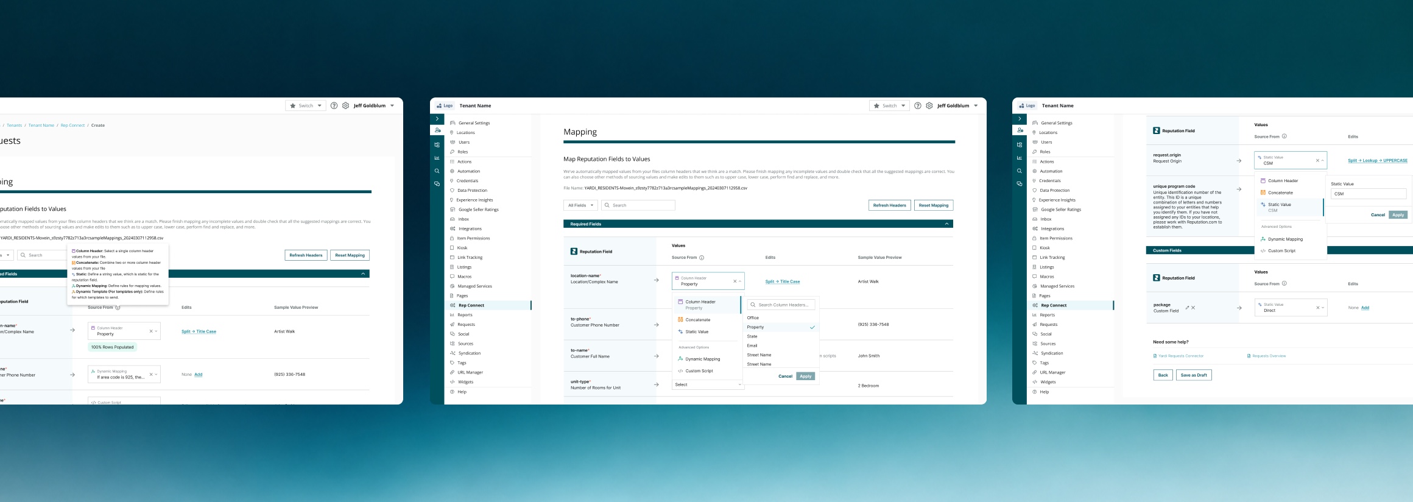The height and width of the screenshot is (502, 1413).
Task: Click users icon in right window's teal sidebar
Action: pyautogui.click(x=1020, y=130)
